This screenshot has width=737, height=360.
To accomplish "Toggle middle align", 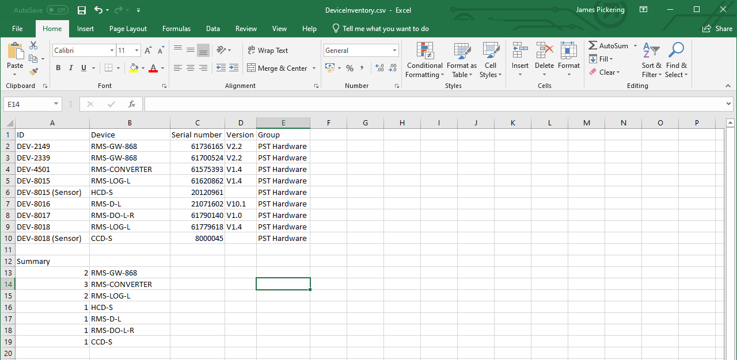I will (x=191, y=51).
